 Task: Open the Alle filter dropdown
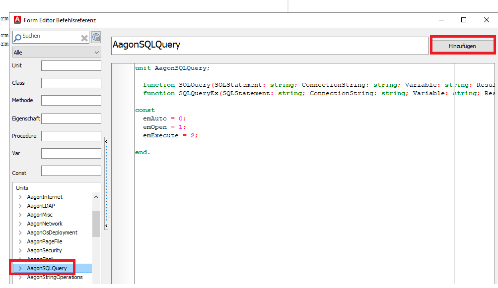click(57, 52)
